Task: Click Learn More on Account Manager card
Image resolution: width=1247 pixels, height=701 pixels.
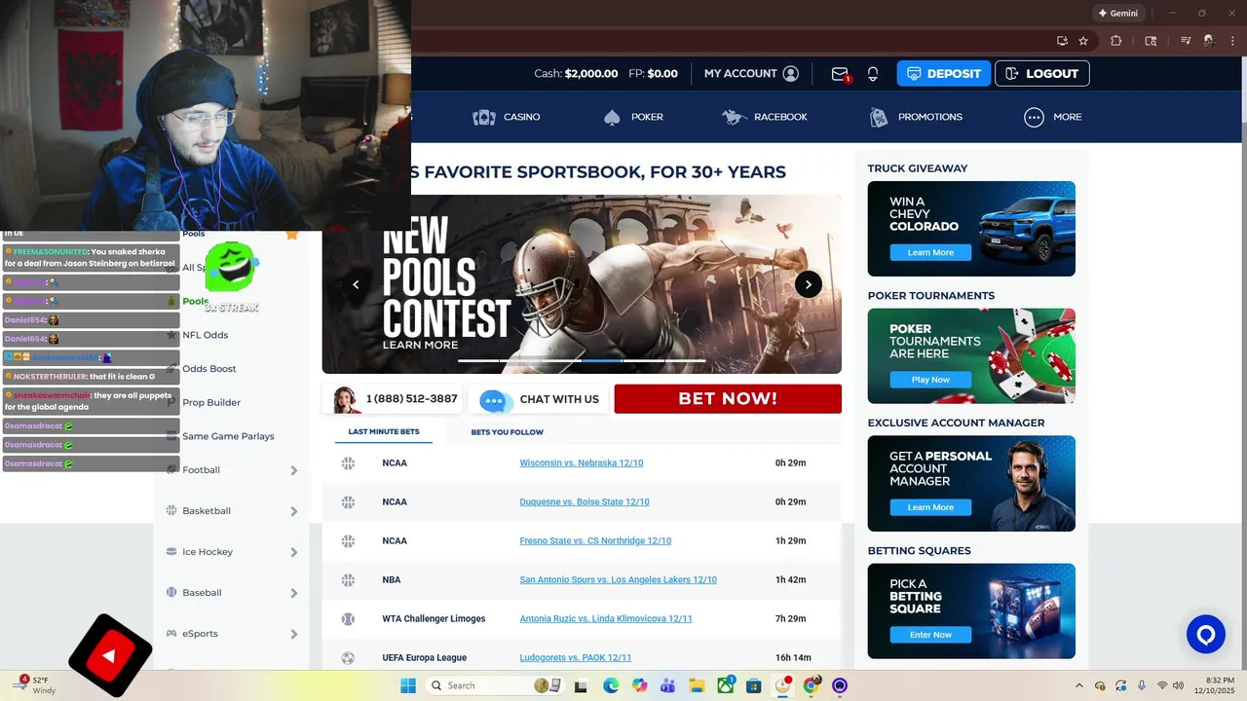Action: [x=930, y=507]
